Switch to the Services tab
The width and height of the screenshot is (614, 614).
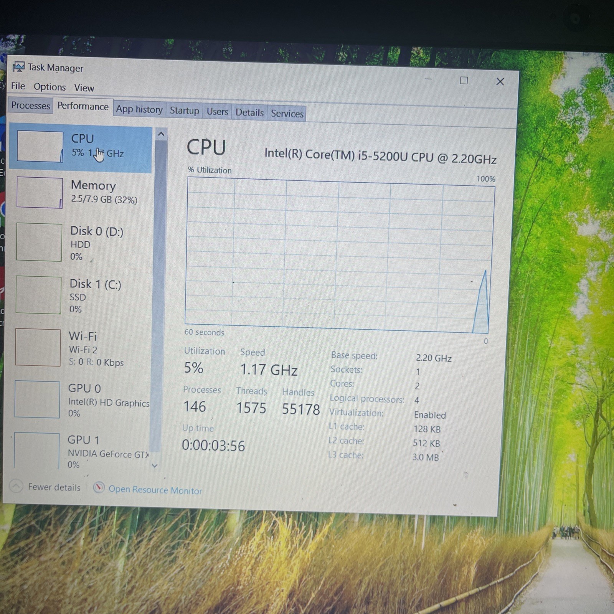[x=287, y=114]
